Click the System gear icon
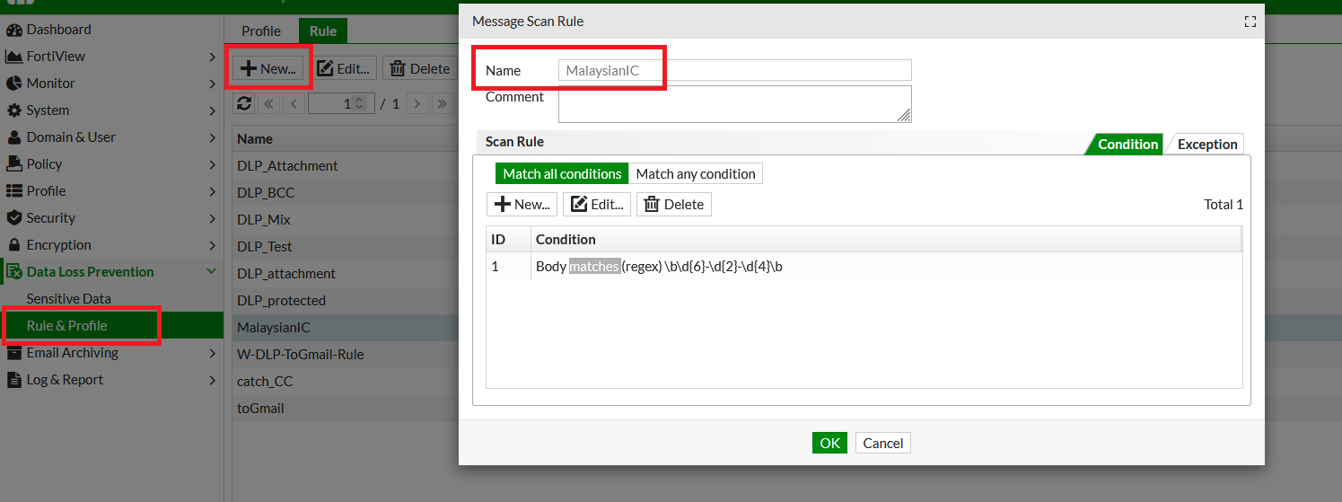This screenshot has width=1342, height=502. click(13, 110)
